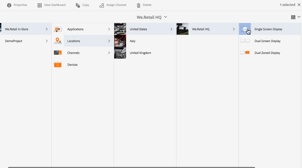Select Dual Zoned Display icon
The image size is (302, 168).
pyautogui.click(x=245, y=53)
